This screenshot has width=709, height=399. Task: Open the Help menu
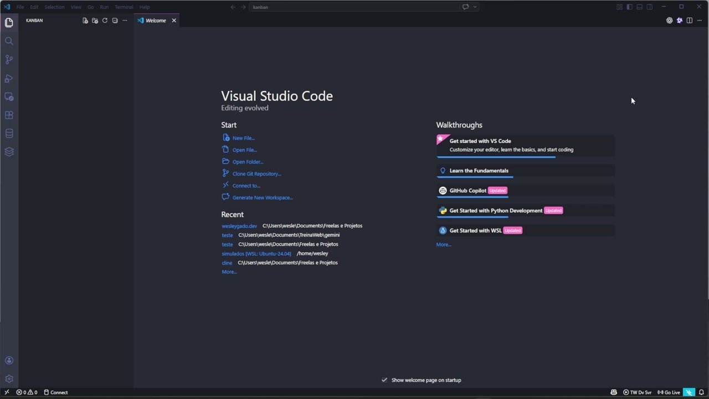tap(145, 7)
